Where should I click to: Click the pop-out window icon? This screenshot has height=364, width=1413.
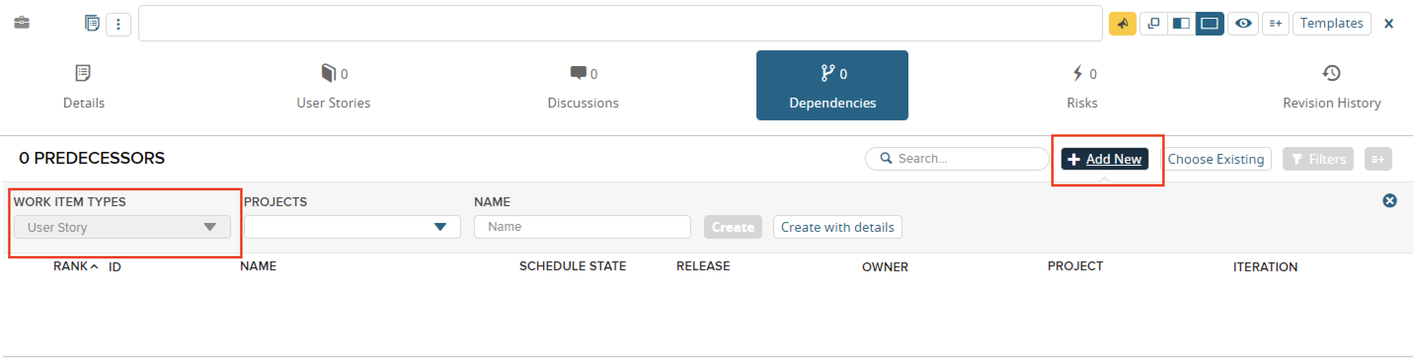[x=1153, y=24]
